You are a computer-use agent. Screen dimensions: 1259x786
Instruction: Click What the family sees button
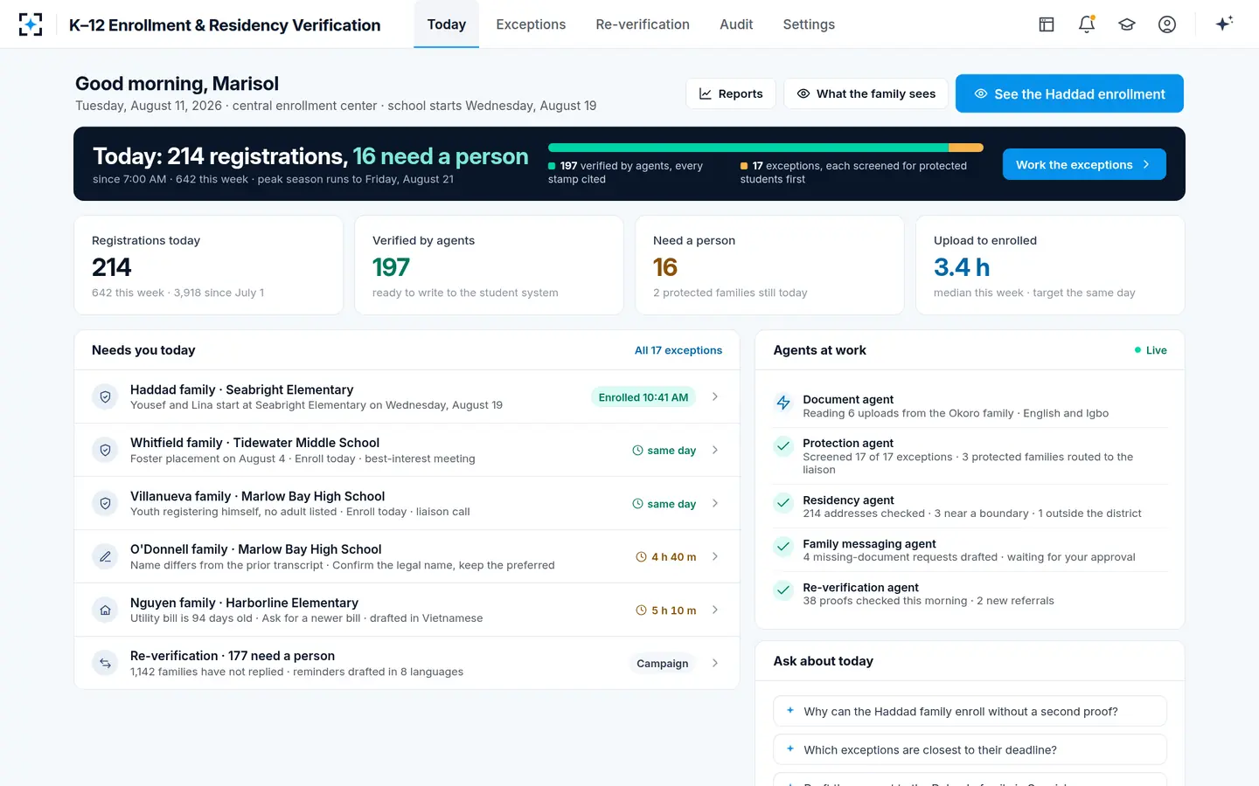pos(866,93)
